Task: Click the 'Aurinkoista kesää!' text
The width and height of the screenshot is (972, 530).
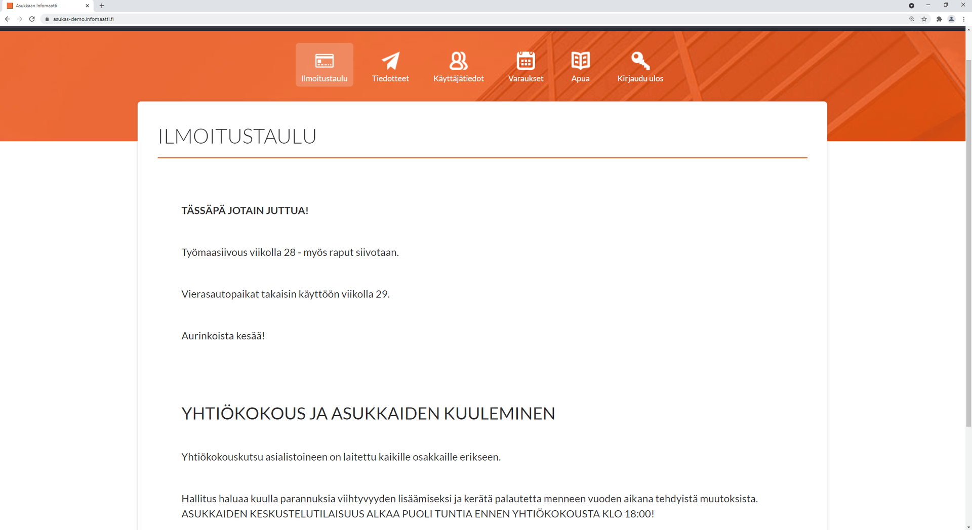Action: (223, 336)
